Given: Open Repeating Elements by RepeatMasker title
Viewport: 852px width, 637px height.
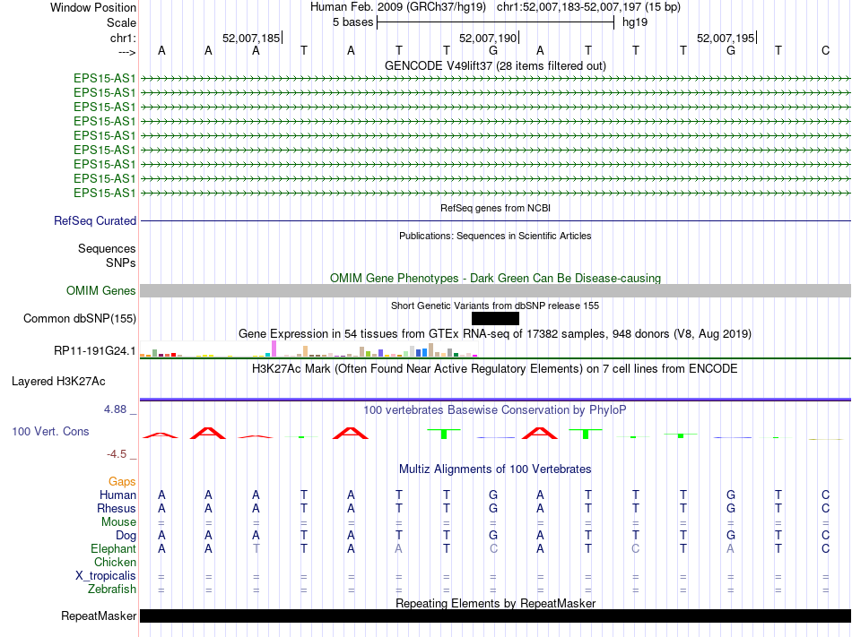Looking at the screenshot, I should [x=495, y=603].
